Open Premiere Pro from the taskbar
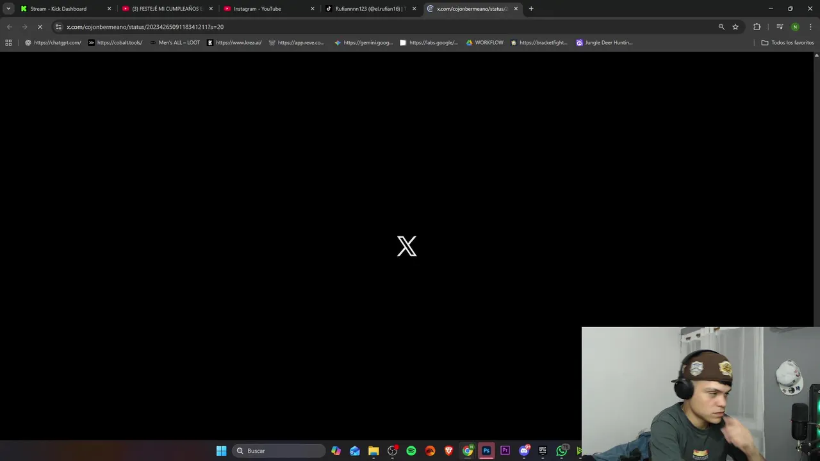This screenshot has width=820, height=461. 505,451
